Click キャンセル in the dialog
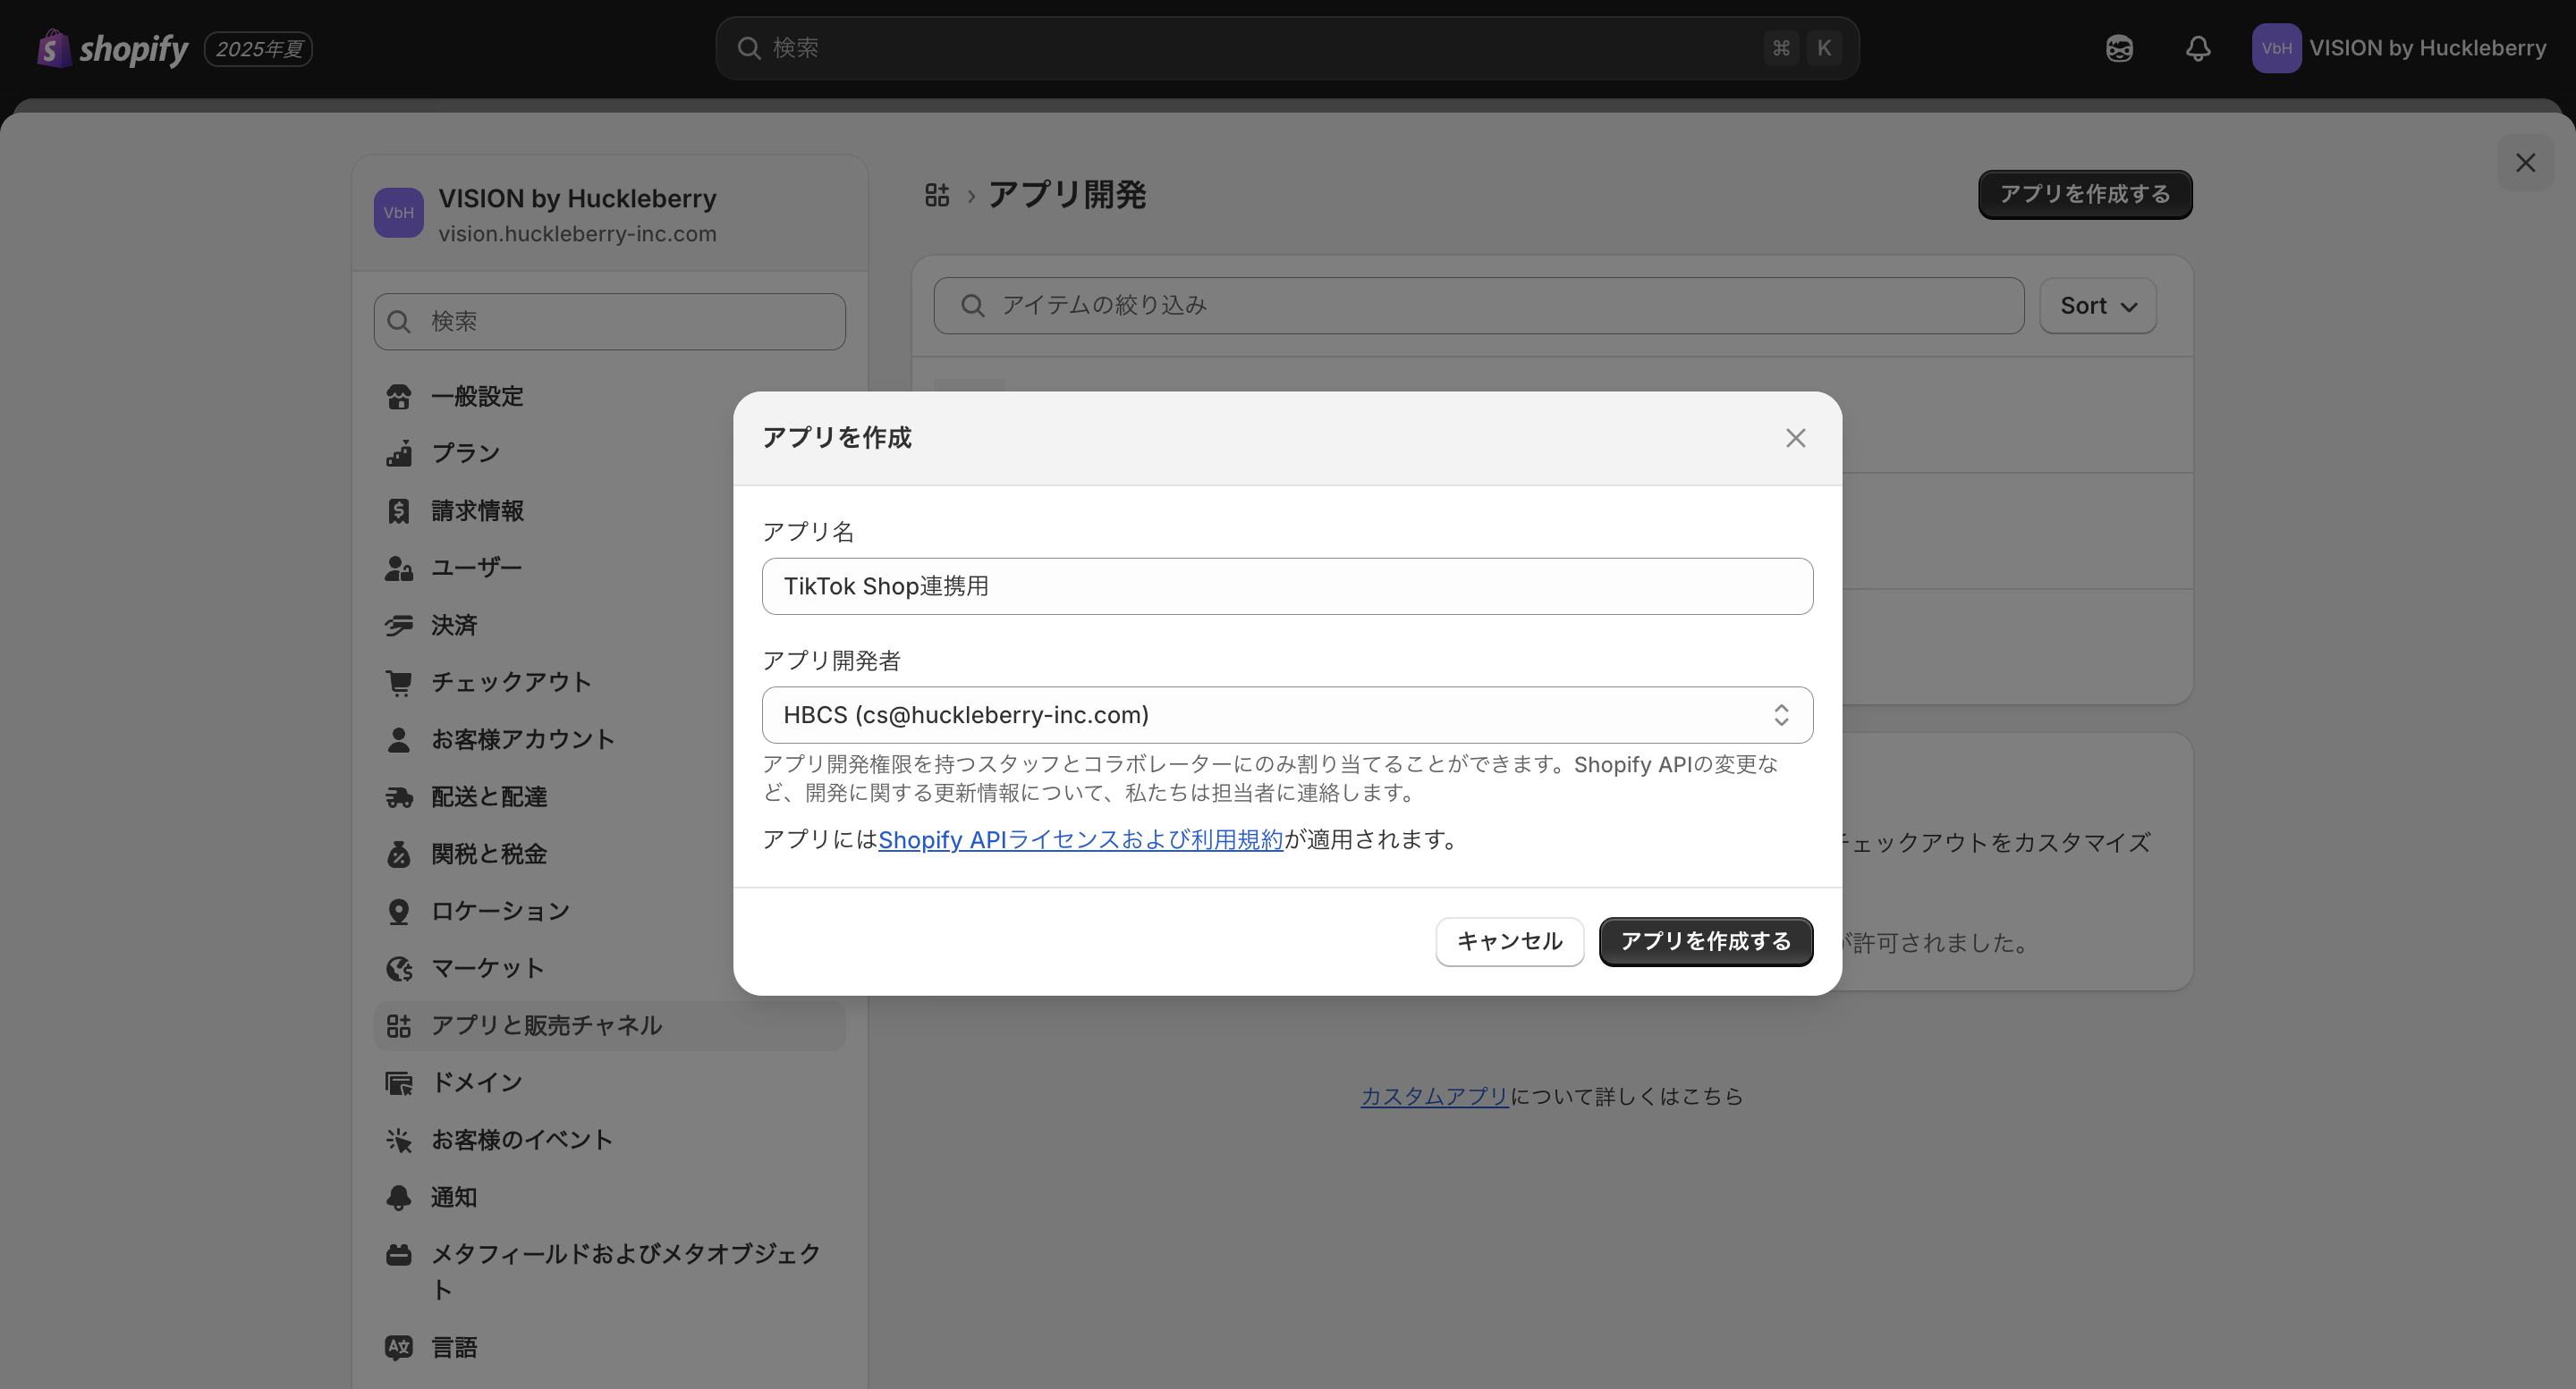This screenshot has width=2576, height=1389. 1509,941
